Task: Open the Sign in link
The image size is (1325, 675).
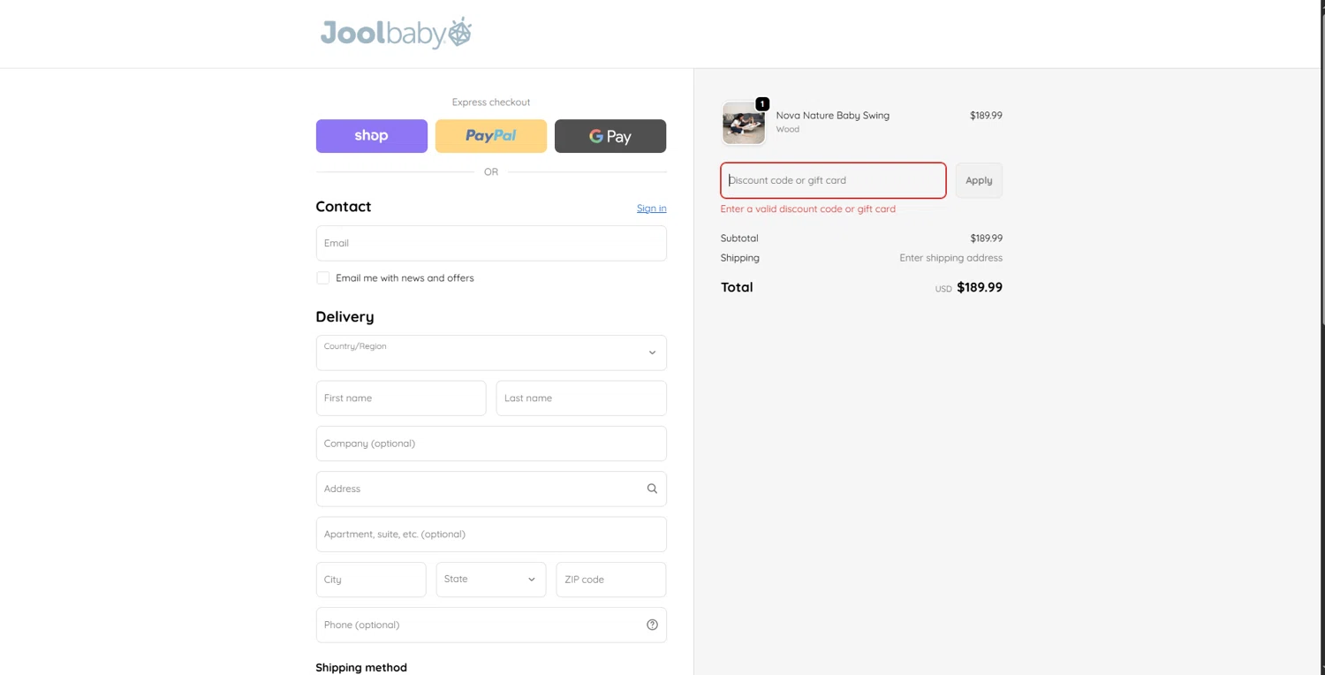Action: click(652, 209)
